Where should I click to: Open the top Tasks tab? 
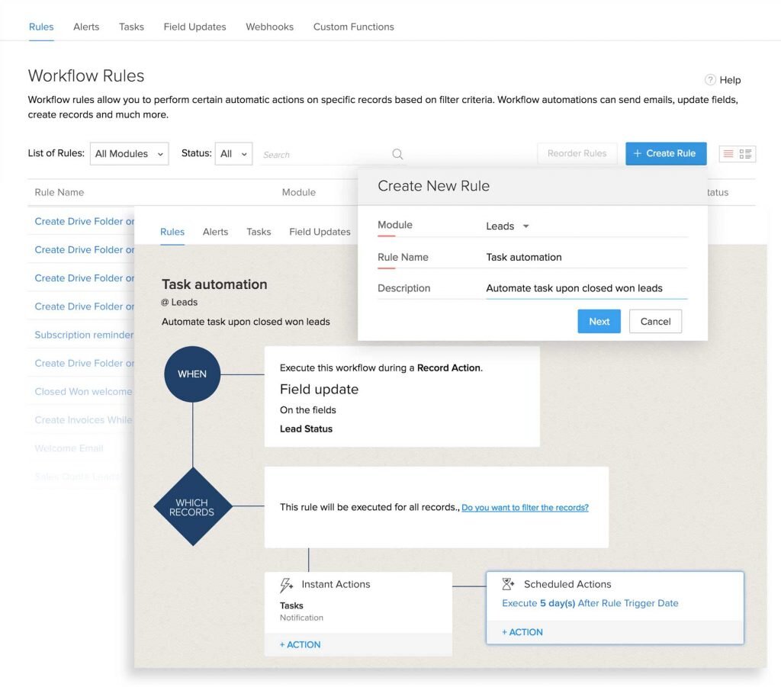[131, 27]
